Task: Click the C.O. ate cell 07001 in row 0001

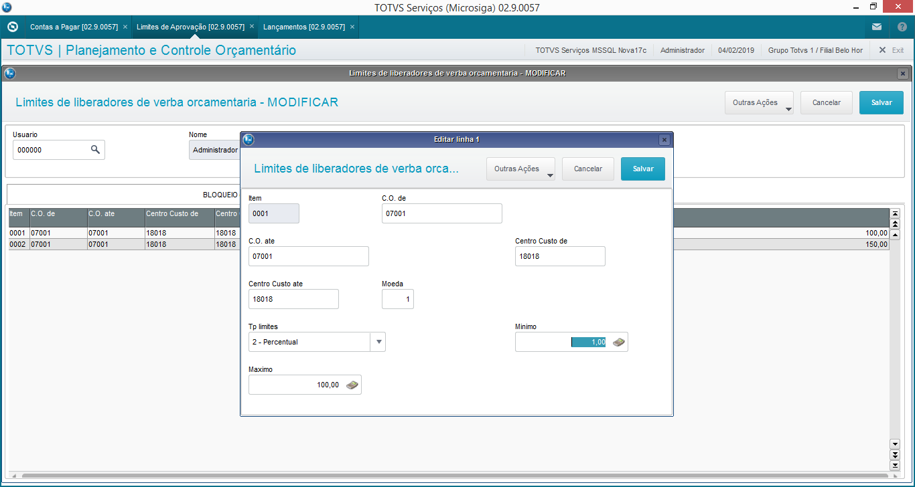Action: (116, 233)
